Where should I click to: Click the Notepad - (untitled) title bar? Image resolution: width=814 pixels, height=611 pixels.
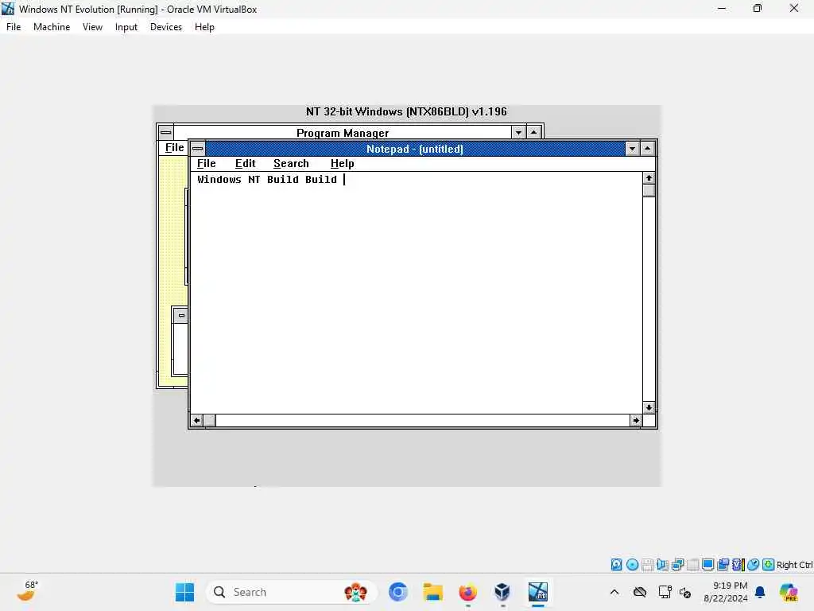[415, 149]
